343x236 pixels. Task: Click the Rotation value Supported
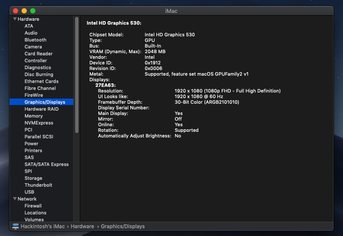186,130
